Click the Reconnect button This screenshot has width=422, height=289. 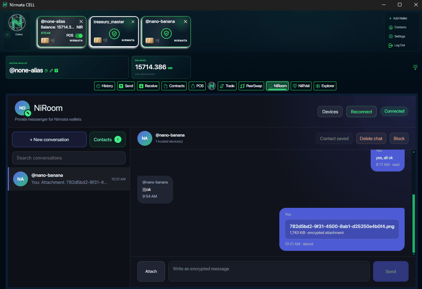click(x=361, y=112)
